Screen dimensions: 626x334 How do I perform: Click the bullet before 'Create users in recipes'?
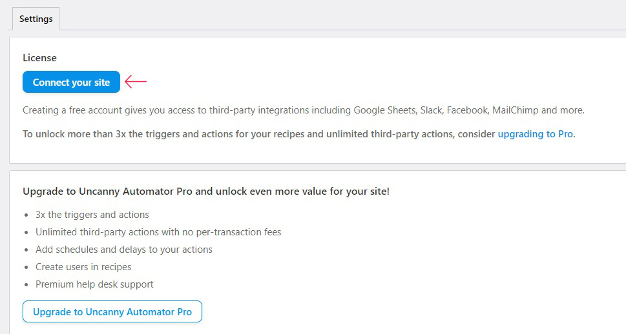pyautogui.click(x=26, y=268)
